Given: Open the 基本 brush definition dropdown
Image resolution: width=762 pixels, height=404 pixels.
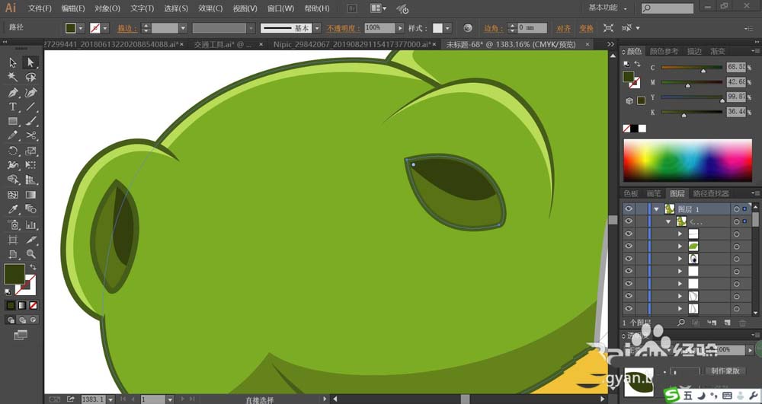Looking at the screenshot, I should (x=317, y=28).
